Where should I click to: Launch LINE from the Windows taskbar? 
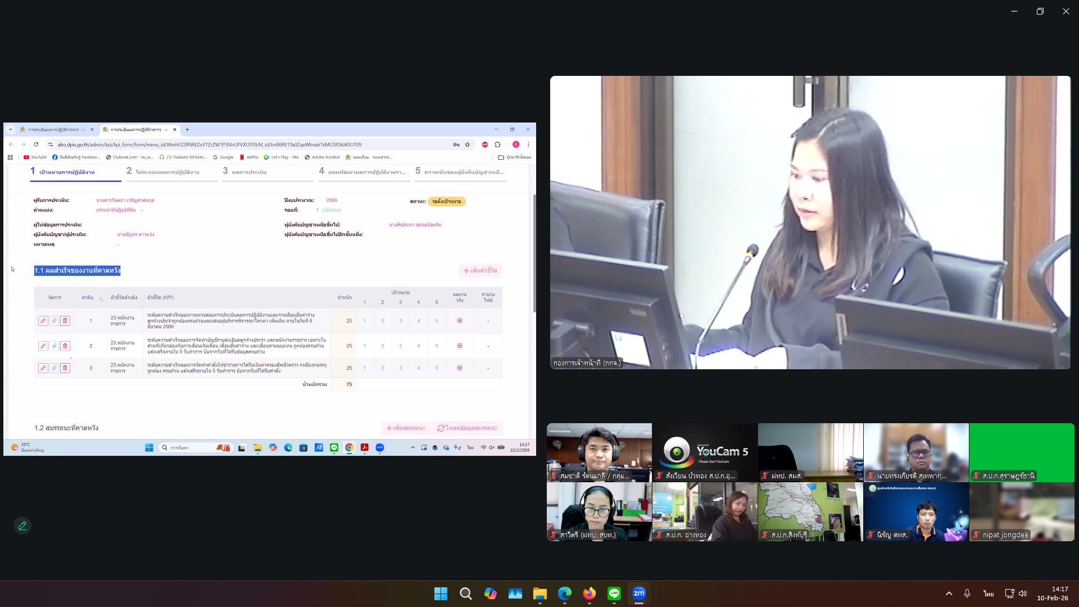[x=613, y=594]
